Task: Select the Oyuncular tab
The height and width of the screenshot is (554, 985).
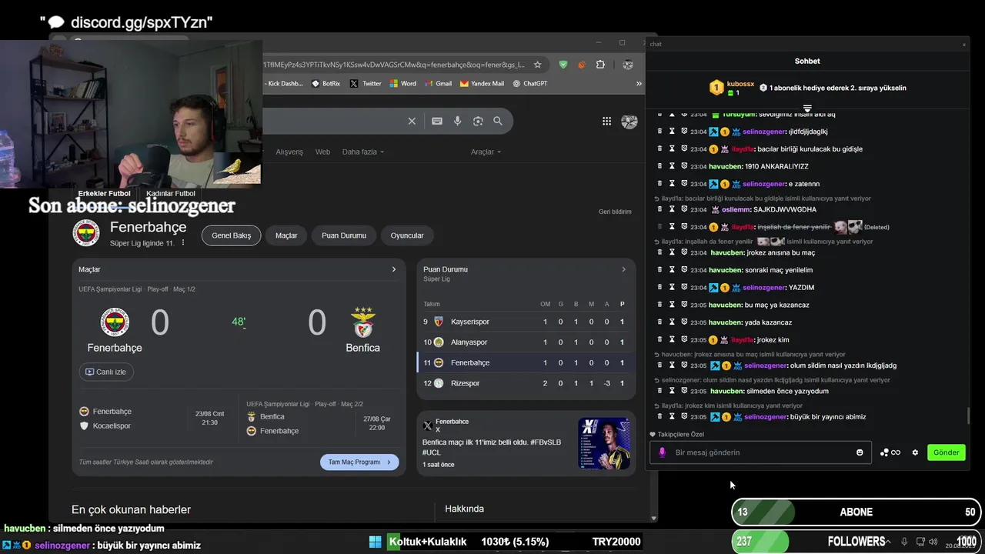Action: pos(407,235)
